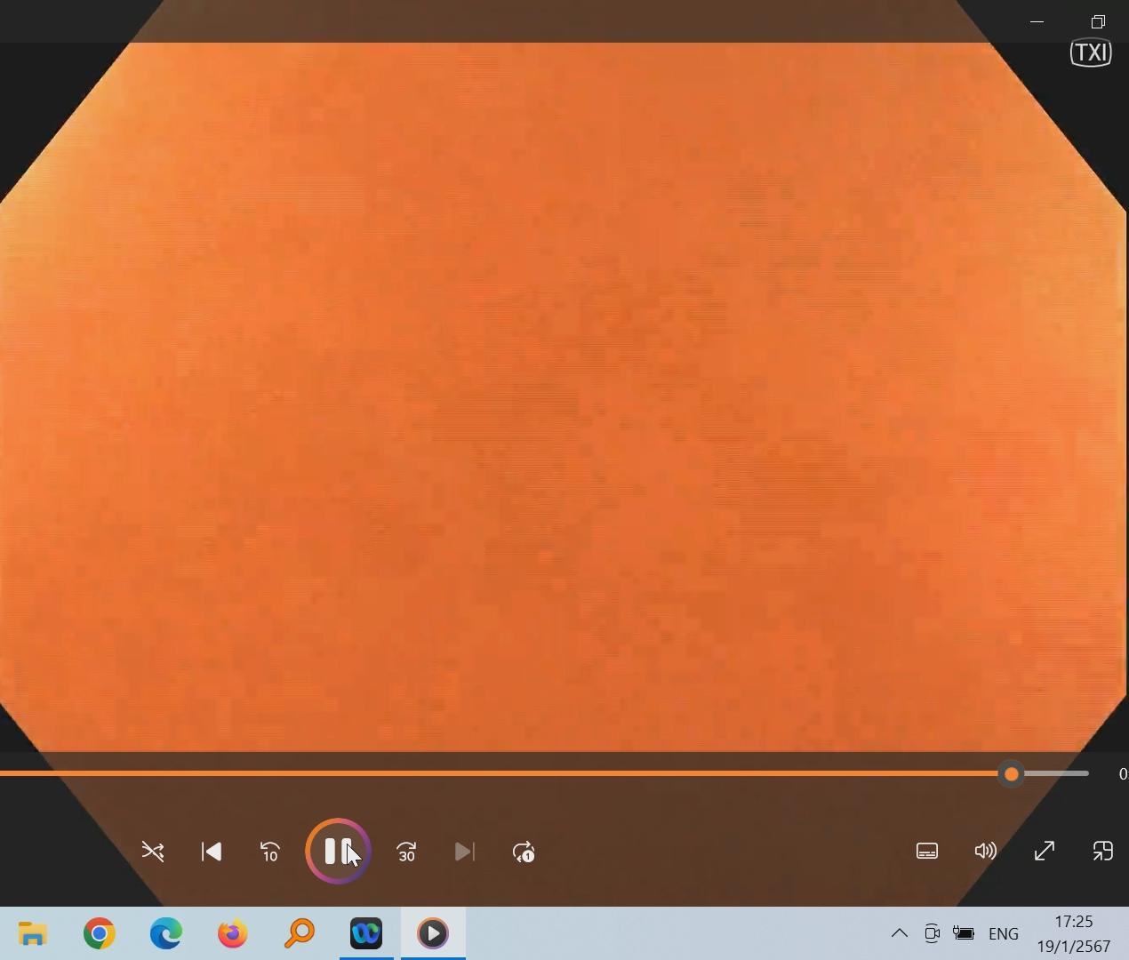
Task: Skip forward 30 seconds
Action: tap(406, 852)
